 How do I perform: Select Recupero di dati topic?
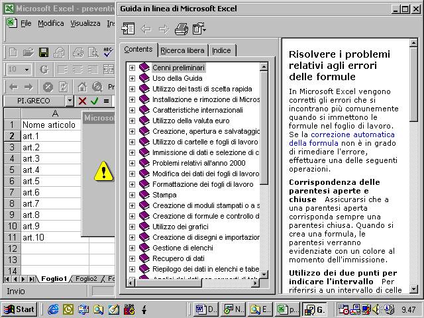178,258
